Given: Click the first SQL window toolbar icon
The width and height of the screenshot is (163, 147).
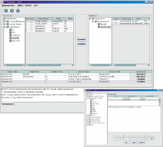Looking at the screenshot, I should click(x=6, y=11).
